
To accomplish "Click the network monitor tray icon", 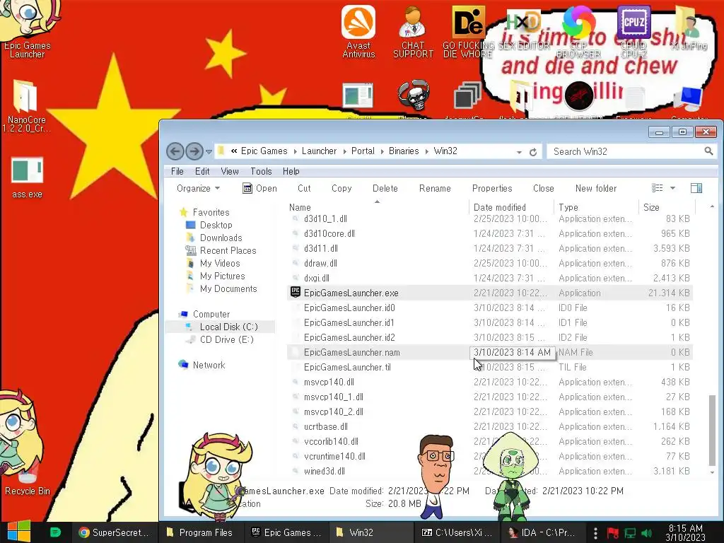I will [x=630, y=533].
